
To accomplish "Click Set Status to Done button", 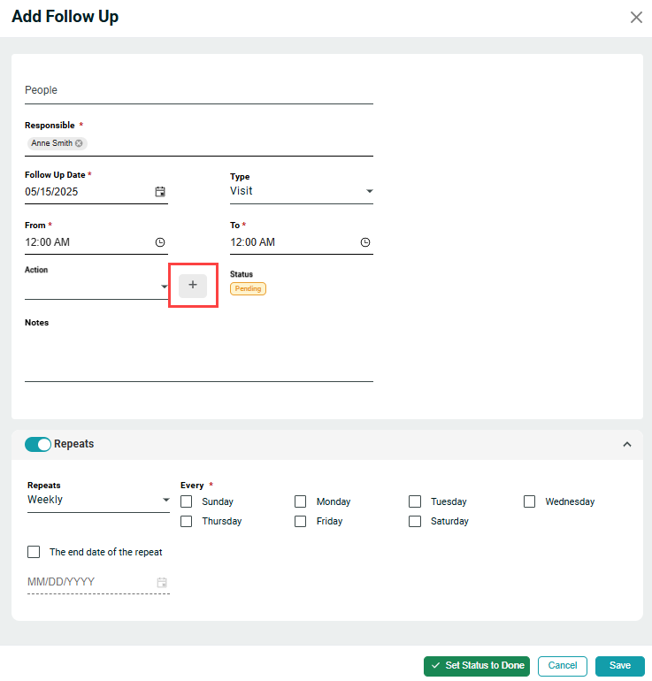I will coord(476,666).
